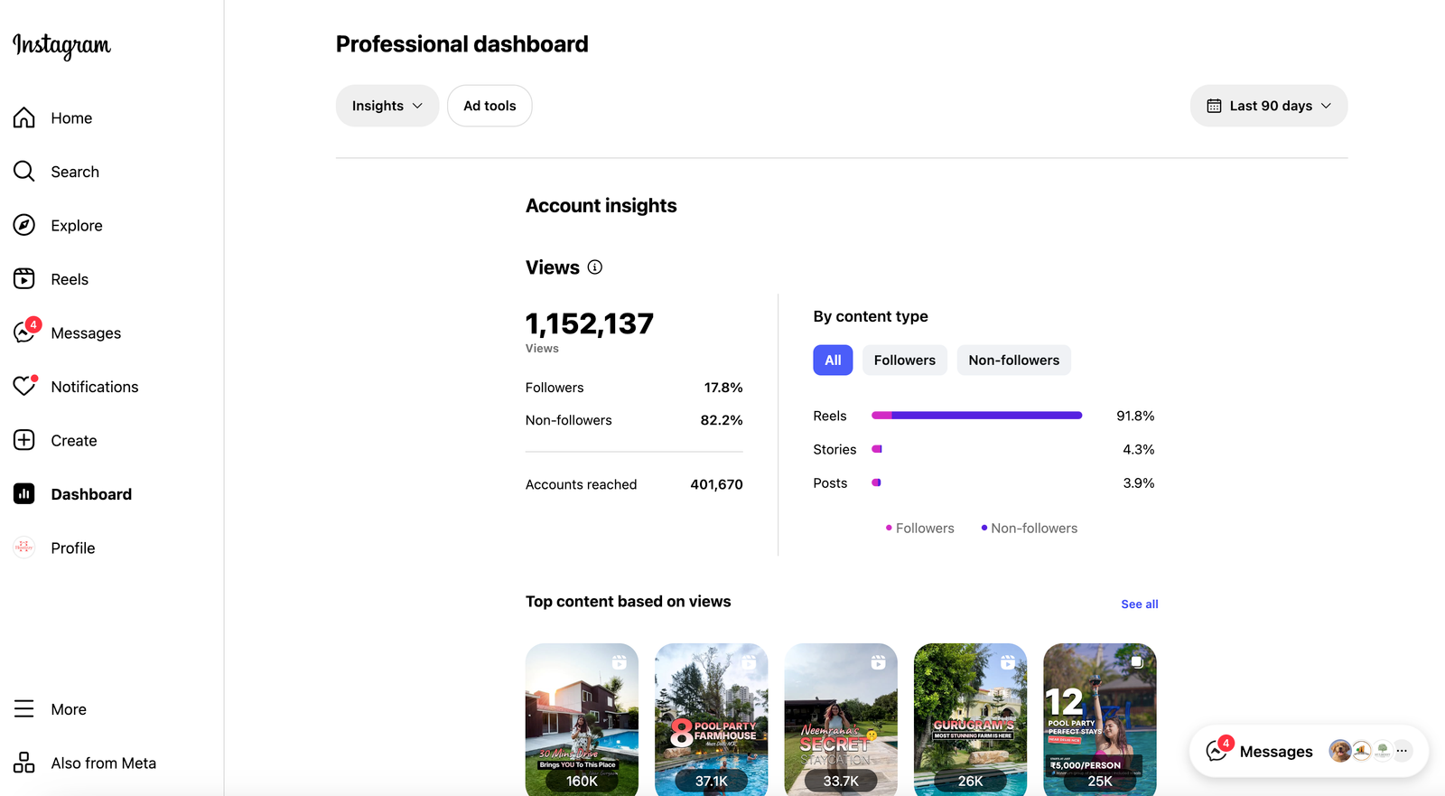The width and height of the screenshot is (1445, 796).
Task: Open the More hamburger icon
Action: [24, 709]
